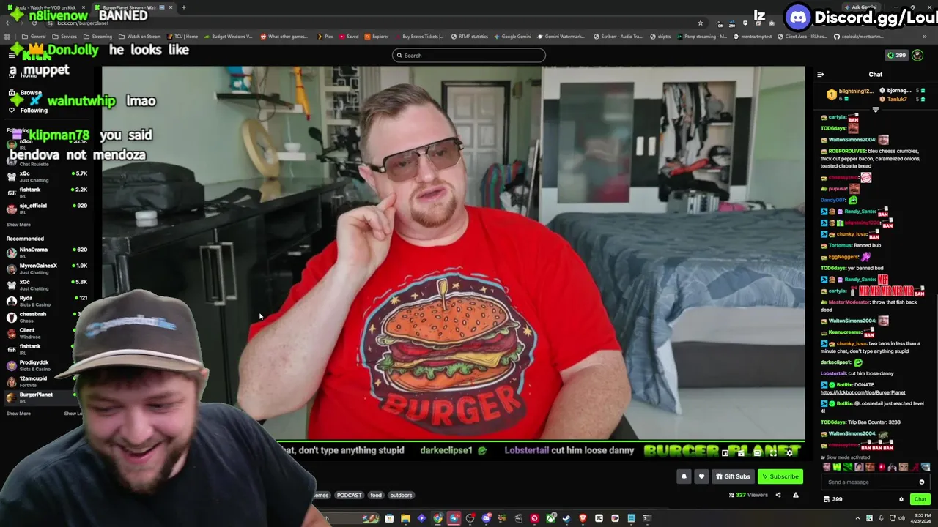Open the Explorer bookmark
This screenshot has width=938, height=527.
pos(377,37)
